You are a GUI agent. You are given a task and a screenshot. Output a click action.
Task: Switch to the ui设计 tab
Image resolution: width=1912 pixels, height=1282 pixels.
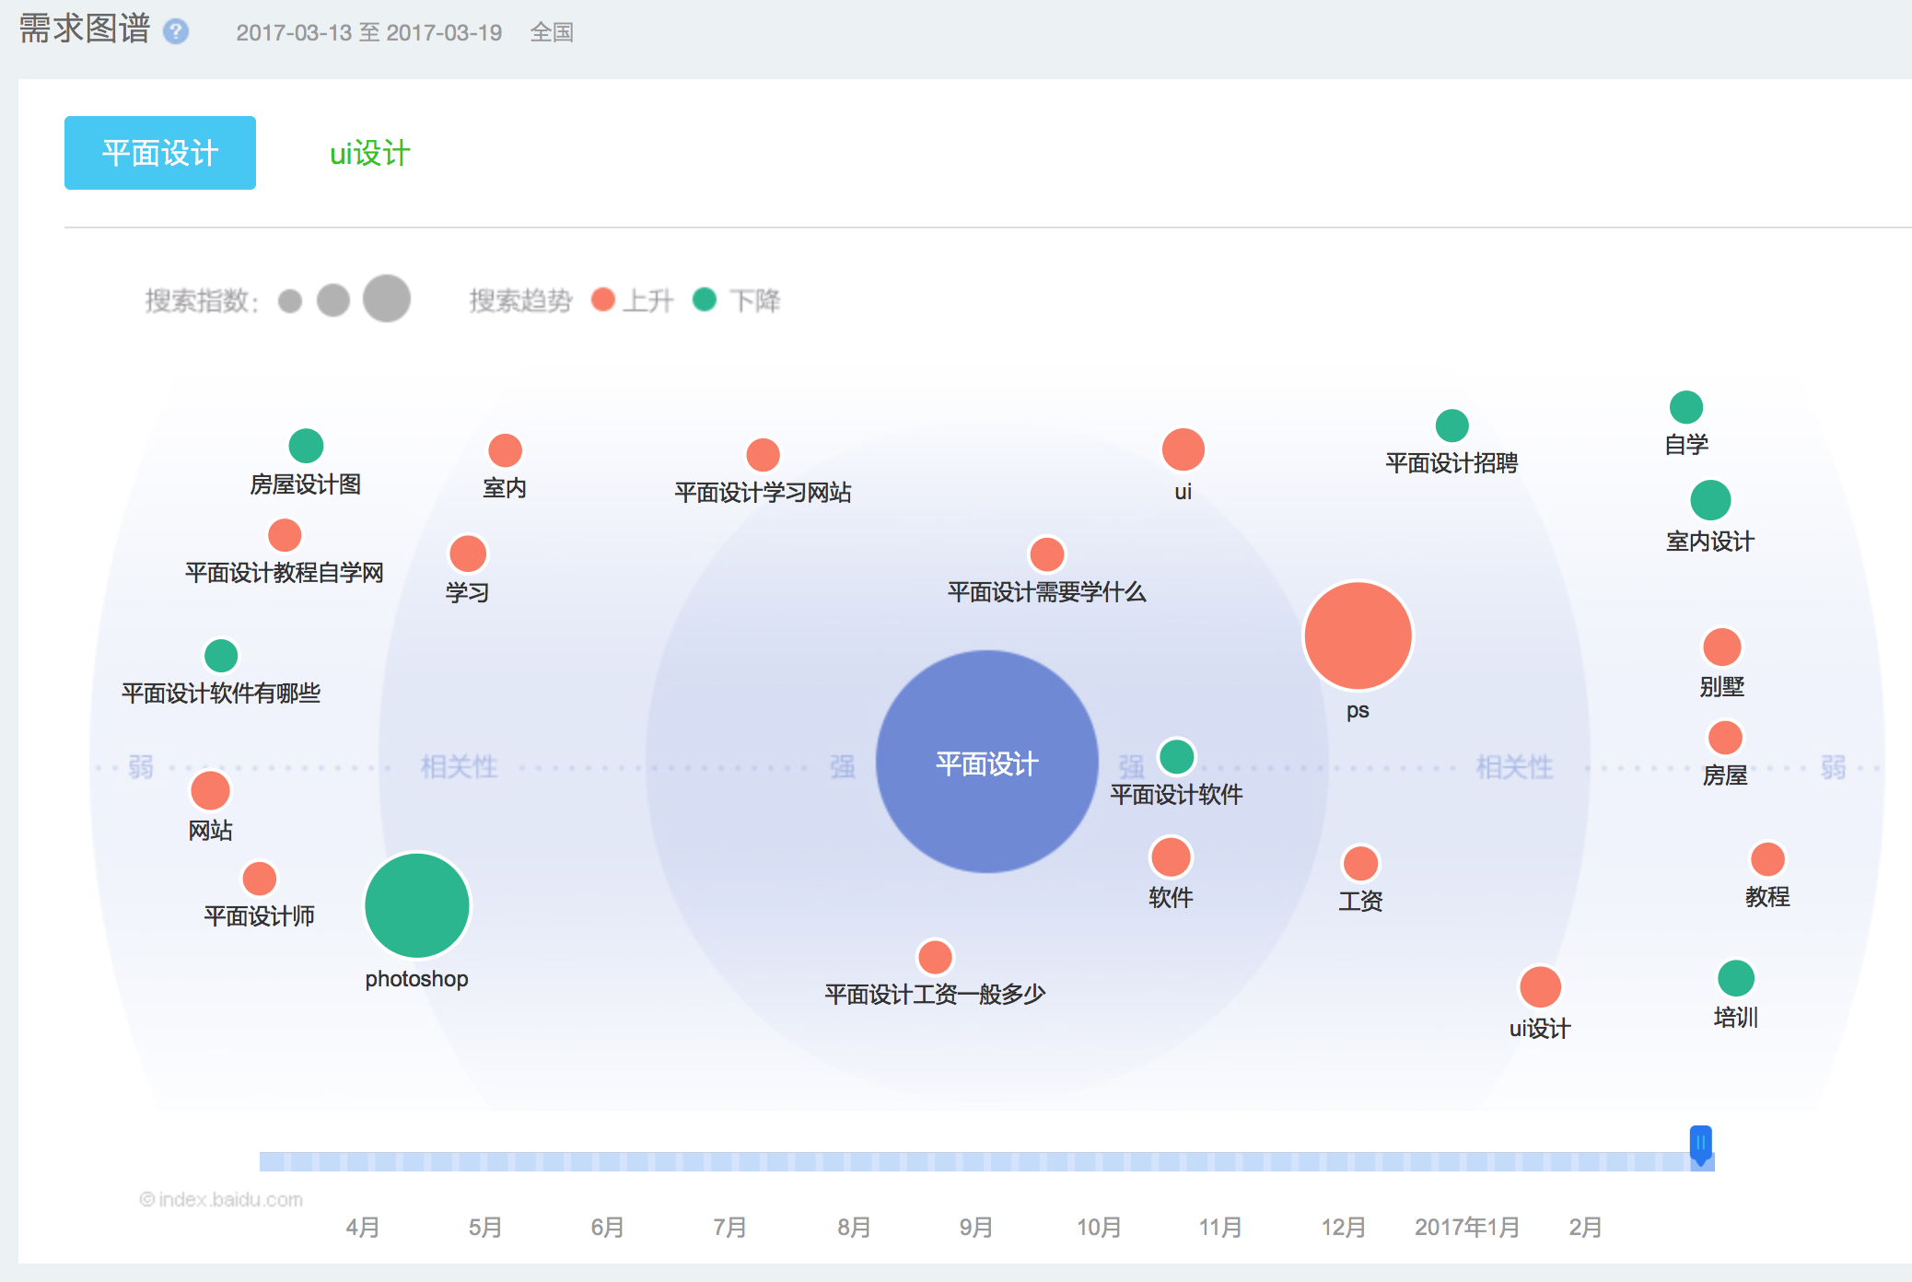[x=369, y=153]
